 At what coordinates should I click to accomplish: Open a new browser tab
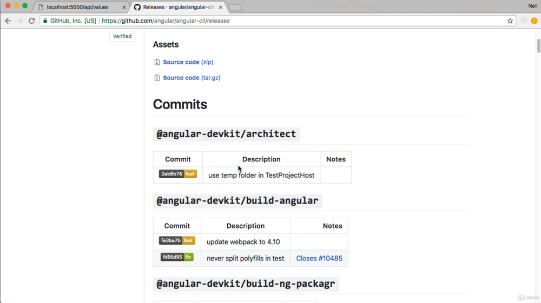coord(235,8)
